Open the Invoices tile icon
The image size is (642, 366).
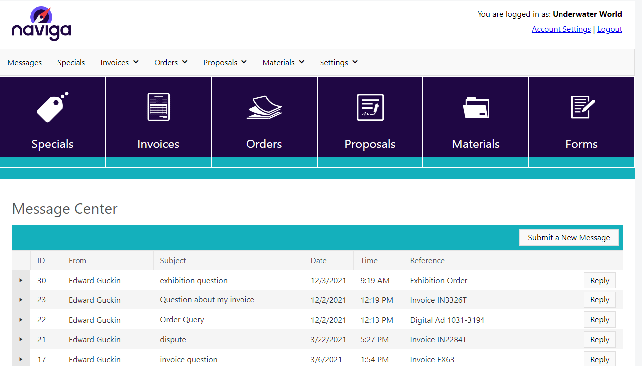159,107
